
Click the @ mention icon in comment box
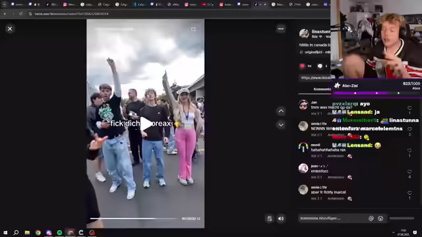(371, 219)
